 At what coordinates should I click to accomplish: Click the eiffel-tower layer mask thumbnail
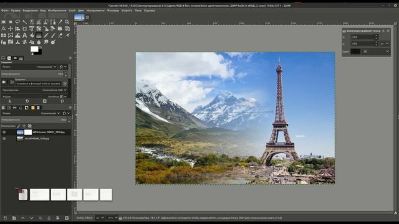click(28, 132)
